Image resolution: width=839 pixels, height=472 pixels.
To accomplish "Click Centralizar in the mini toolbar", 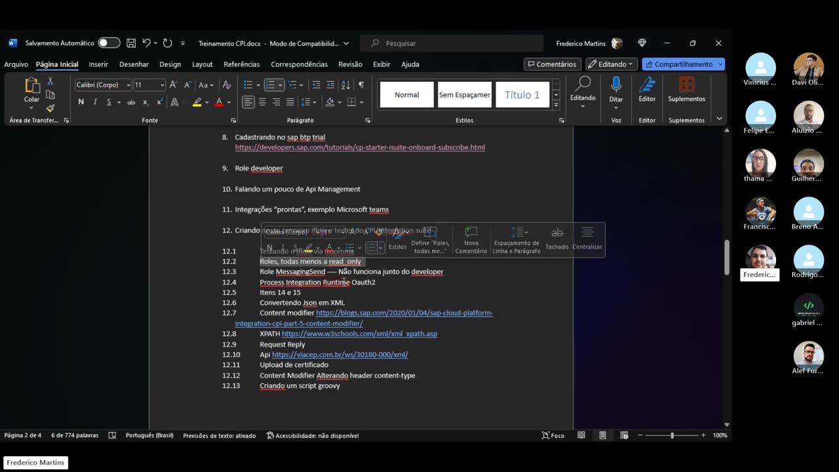I will click(x=587, y=239).
